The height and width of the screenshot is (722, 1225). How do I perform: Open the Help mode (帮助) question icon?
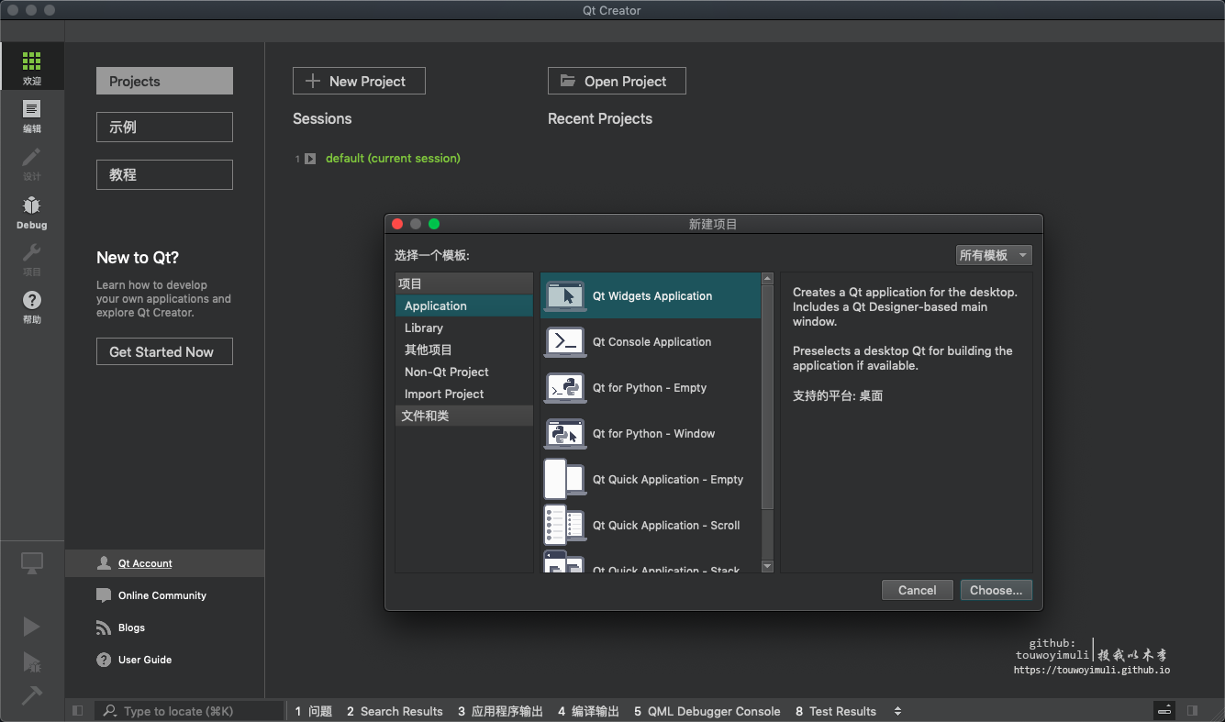click(32, 300)
